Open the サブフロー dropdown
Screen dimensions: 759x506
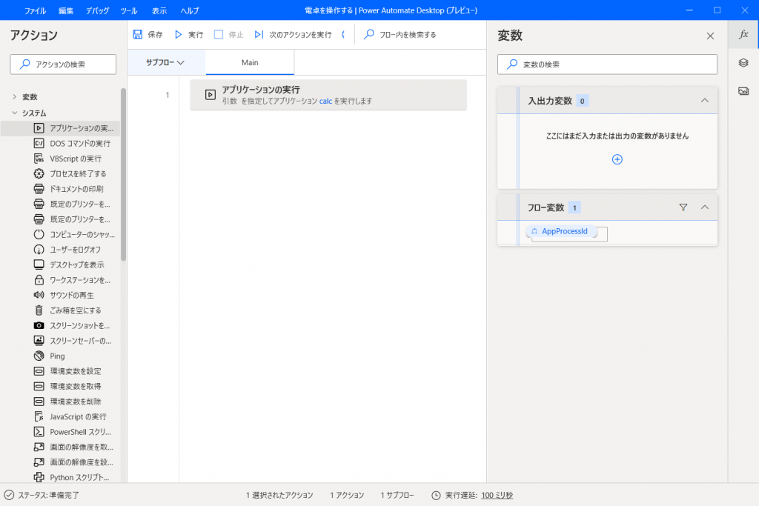coord(165,62)
